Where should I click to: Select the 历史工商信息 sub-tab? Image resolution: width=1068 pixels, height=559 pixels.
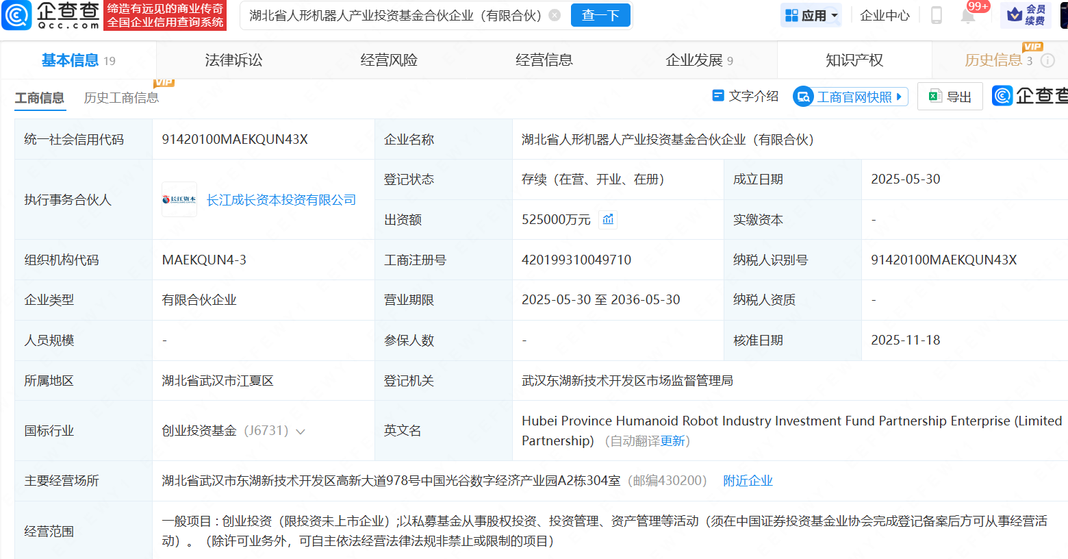(x=121, y=98)
